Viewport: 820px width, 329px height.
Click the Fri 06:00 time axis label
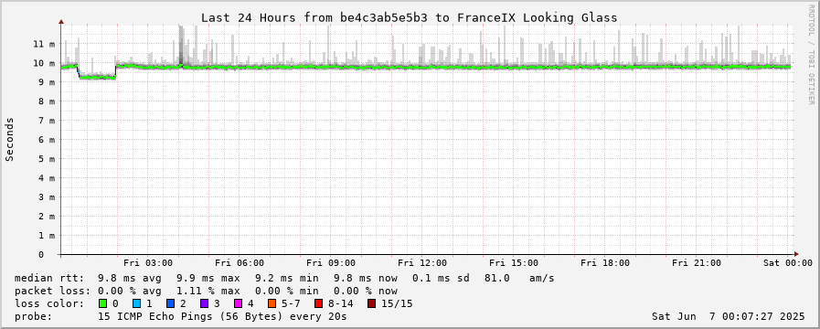(240, 262)
